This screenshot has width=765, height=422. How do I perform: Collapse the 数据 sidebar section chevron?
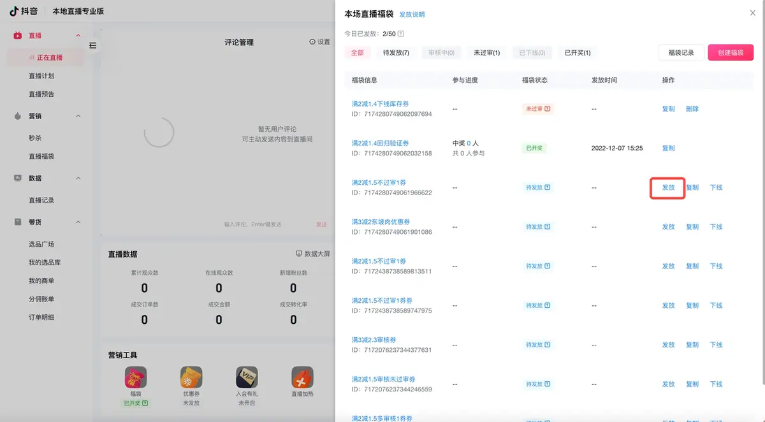pos(78,178)
